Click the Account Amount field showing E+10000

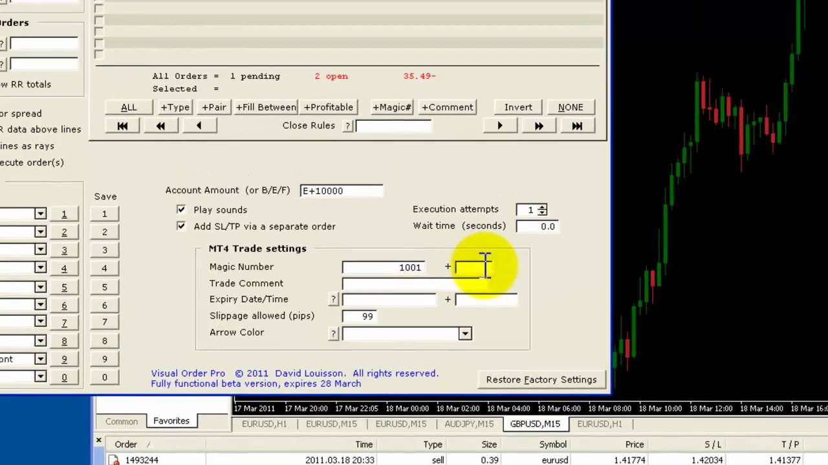click(342, 191)
